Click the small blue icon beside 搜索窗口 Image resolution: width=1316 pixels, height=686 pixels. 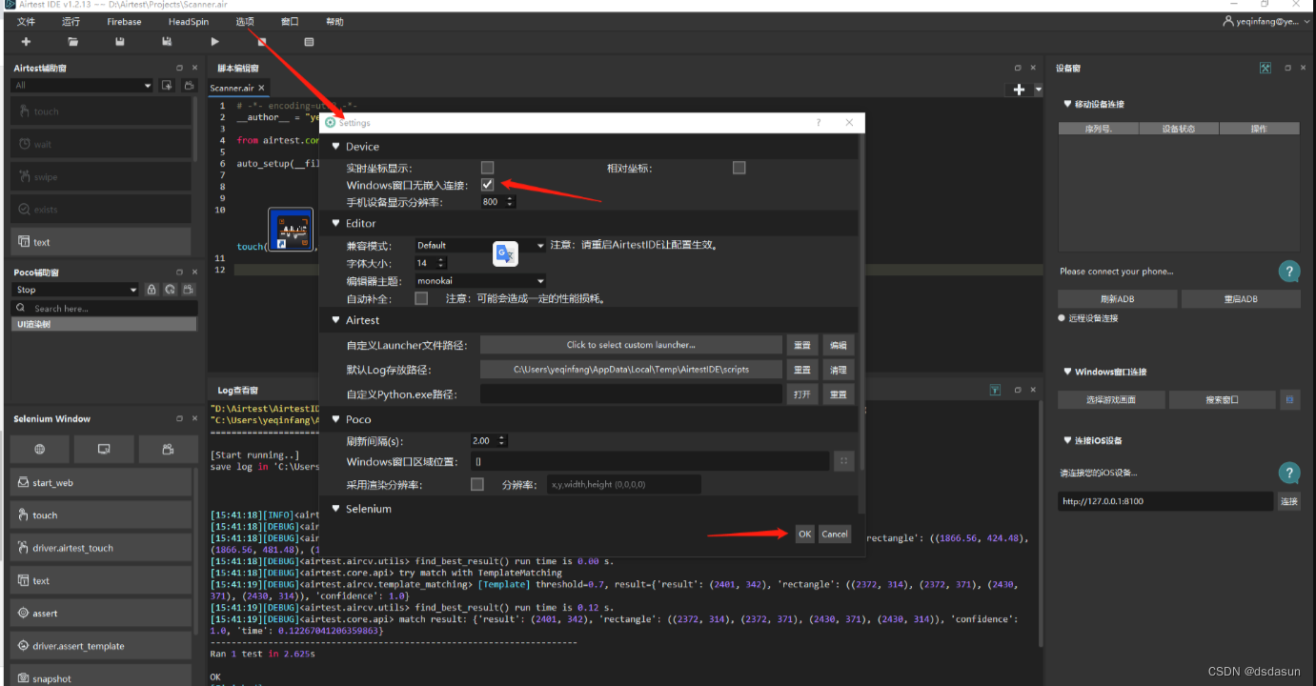[1289, 400]
